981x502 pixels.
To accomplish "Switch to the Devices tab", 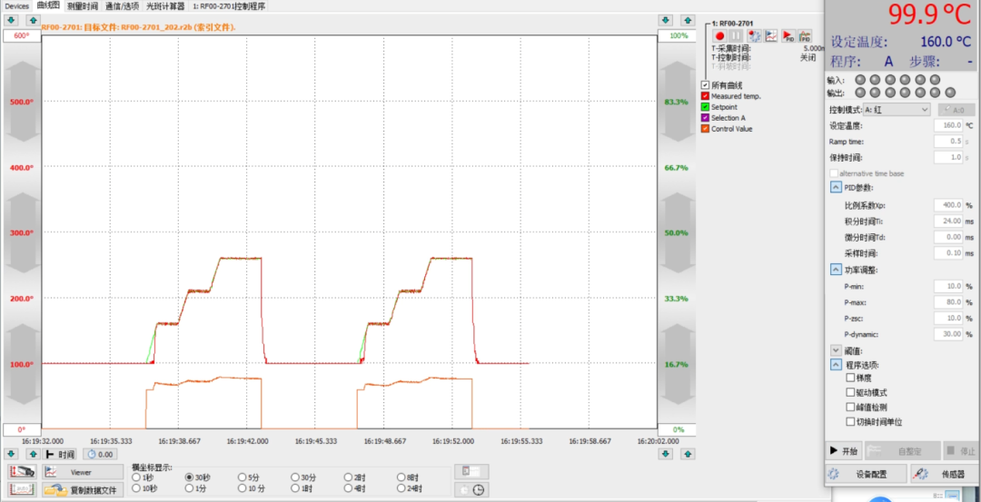I will point(17,5).
